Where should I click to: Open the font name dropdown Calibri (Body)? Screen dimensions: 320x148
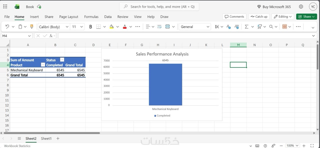67,27
